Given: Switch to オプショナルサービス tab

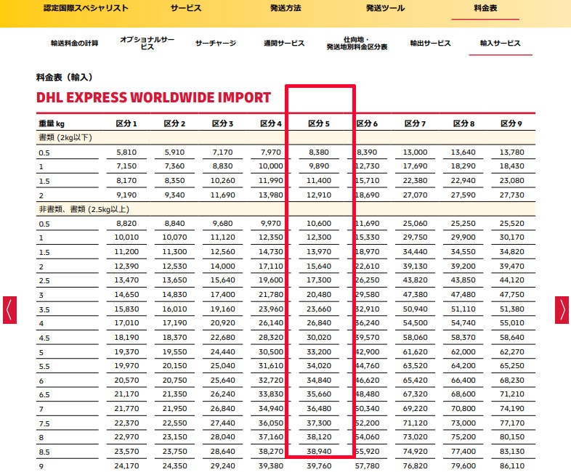Looking at the screenshot, I should pyautogui.click(x=147, y=44).
